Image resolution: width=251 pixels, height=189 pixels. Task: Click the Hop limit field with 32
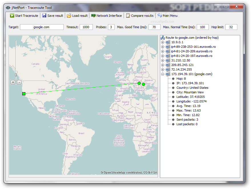pos(231,27)
